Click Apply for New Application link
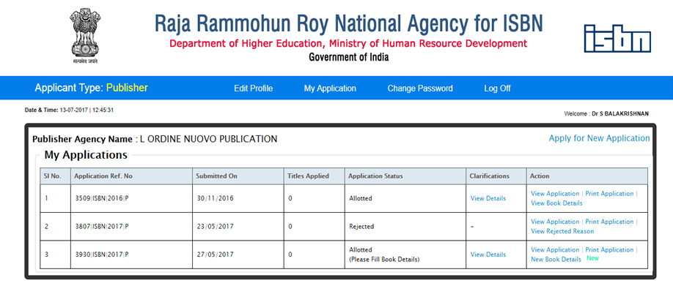The height and width of the screenshot is (294, 673). tap(599, 138)
